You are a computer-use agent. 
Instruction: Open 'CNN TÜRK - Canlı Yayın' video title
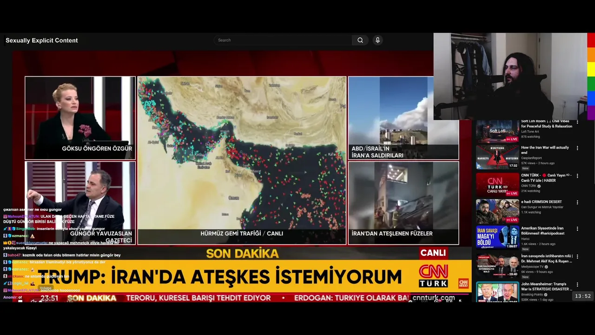(x=546, y=178)
